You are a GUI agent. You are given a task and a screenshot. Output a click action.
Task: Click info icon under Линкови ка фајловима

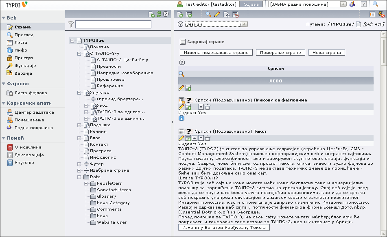click(x=181, y=118)
